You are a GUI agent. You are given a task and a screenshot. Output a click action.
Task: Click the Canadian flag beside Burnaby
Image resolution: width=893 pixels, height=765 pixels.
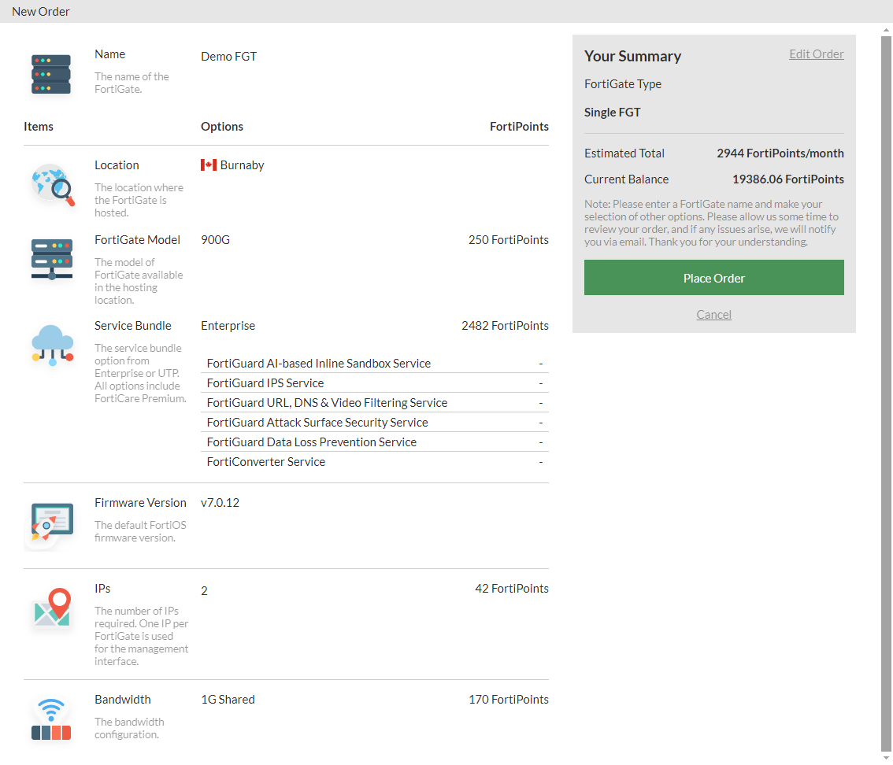tap(208, 164)
